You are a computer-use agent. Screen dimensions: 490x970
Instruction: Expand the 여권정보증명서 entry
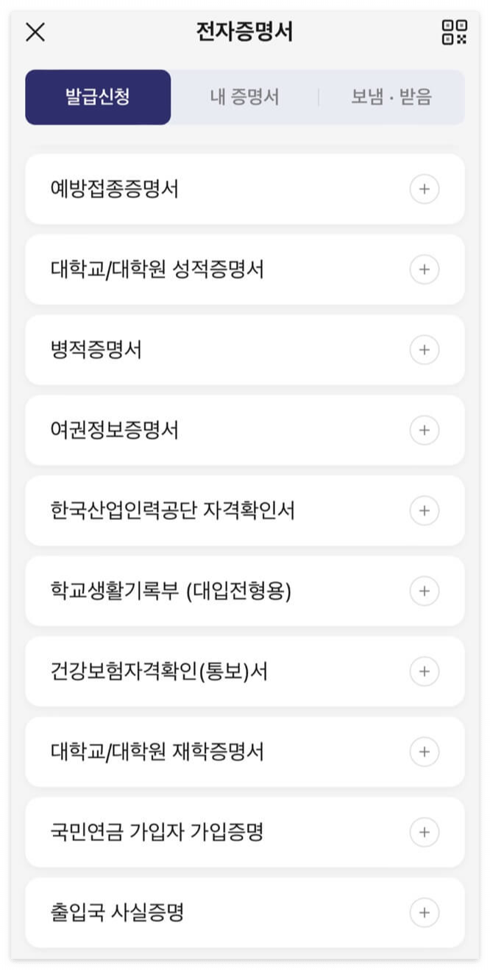425,430
